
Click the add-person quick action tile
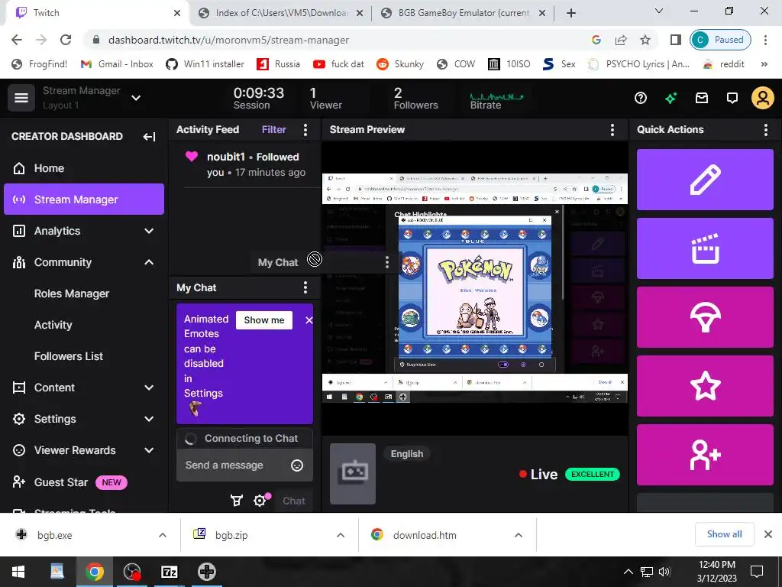(705, 455)
